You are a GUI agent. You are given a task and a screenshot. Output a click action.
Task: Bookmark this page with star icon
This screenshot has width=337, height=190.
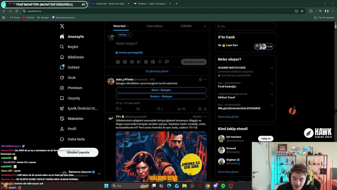[x=302, y=11]
